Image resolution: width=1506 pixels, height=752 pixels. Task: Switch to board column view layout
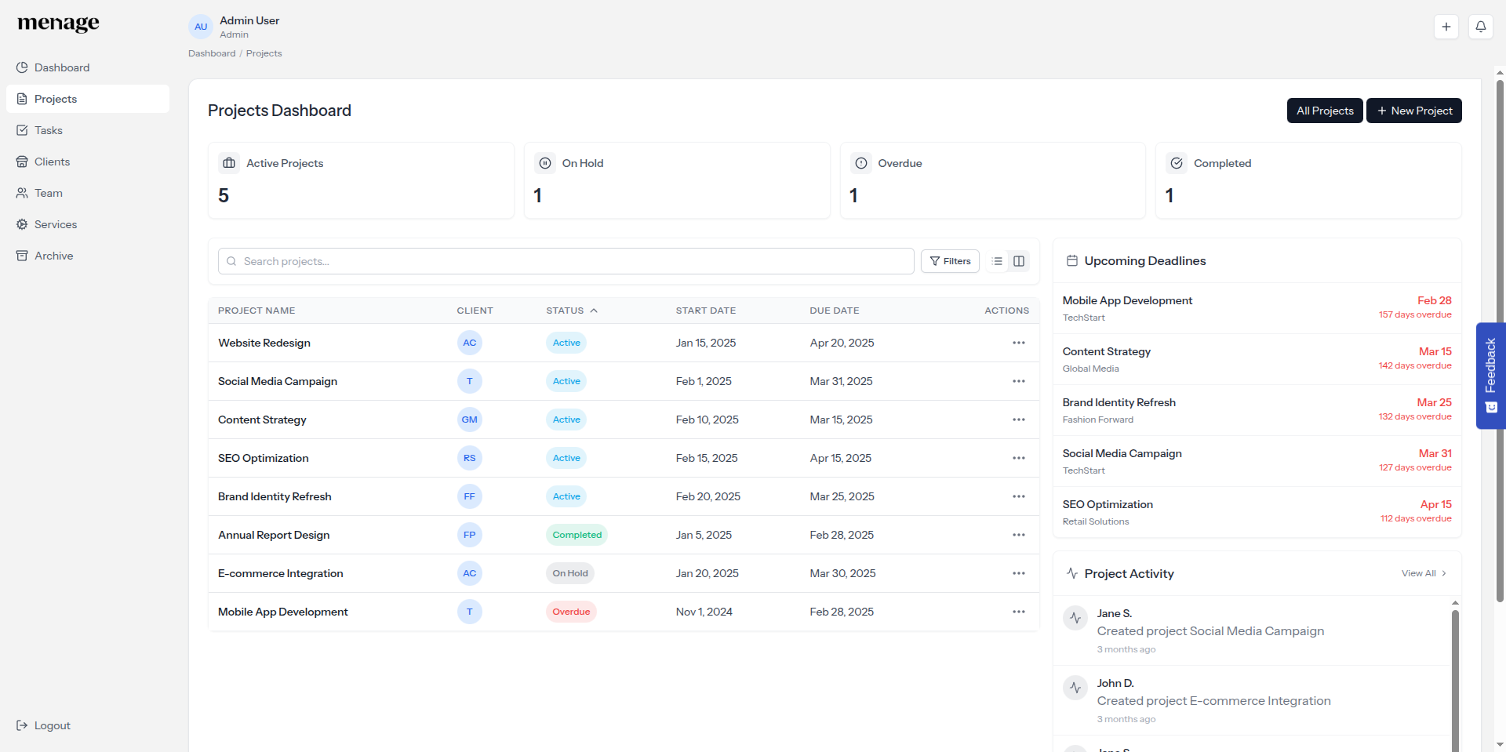coord(1019,261)
